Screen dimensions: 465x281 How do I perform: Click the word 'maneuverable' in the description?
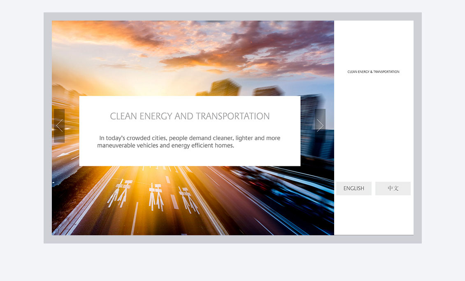(x=116, y=145)
